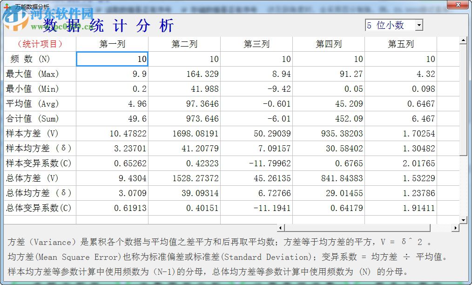Click the Max value 164.329 cell
The width and height of the screenshot is (472, 285).
click(x=184, y=74)
